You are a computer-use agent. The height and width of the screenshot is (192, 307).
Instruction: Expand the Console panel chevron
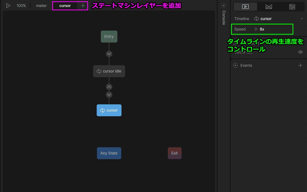pos(224,5)
